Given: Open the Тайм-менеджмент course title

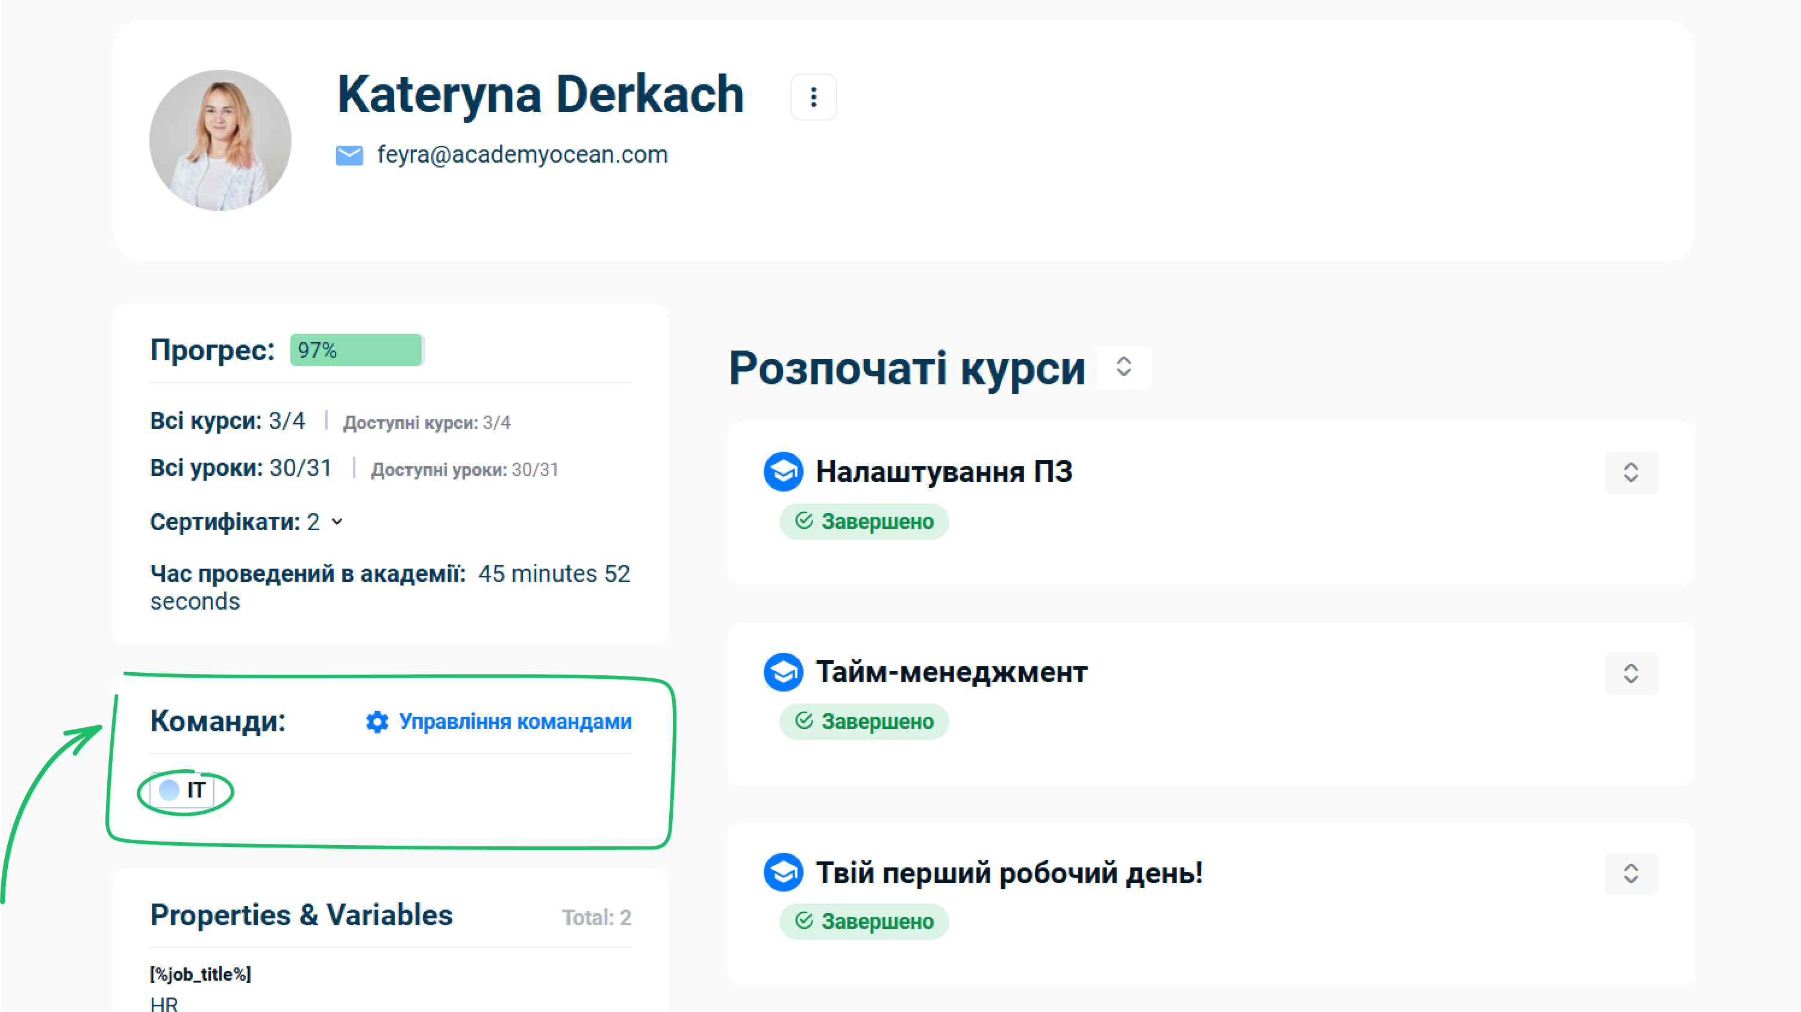Looking at the screenshot, I should click(952, 672).
